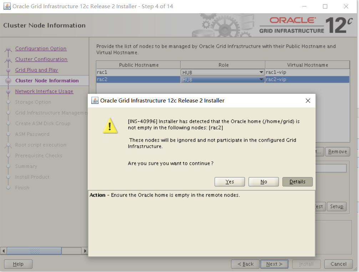Open the Configuration Option step

point(41,49)
